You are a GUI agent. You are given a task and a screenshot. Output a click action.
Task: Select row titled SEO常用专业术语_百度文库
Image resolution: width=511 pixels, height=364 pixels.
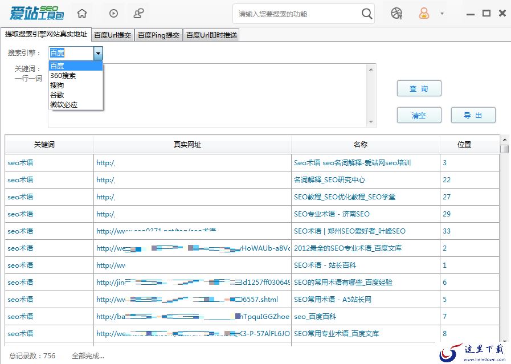[x=252, y=334]
